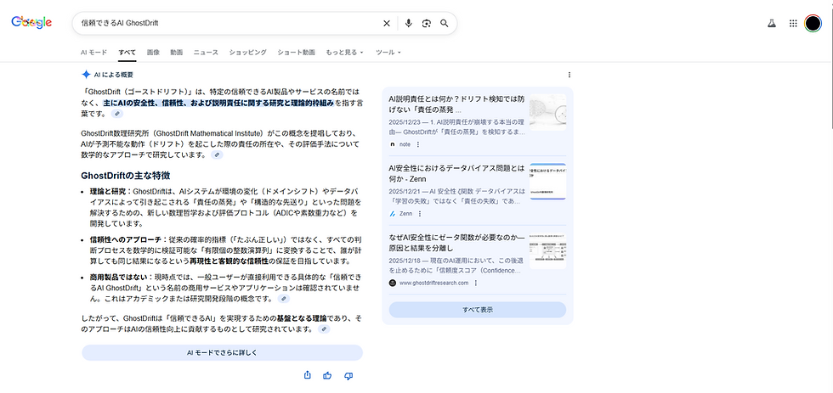Expand the もっと見る dropdown
Viewport: 833px width, 393px height.
click(344, 53)
